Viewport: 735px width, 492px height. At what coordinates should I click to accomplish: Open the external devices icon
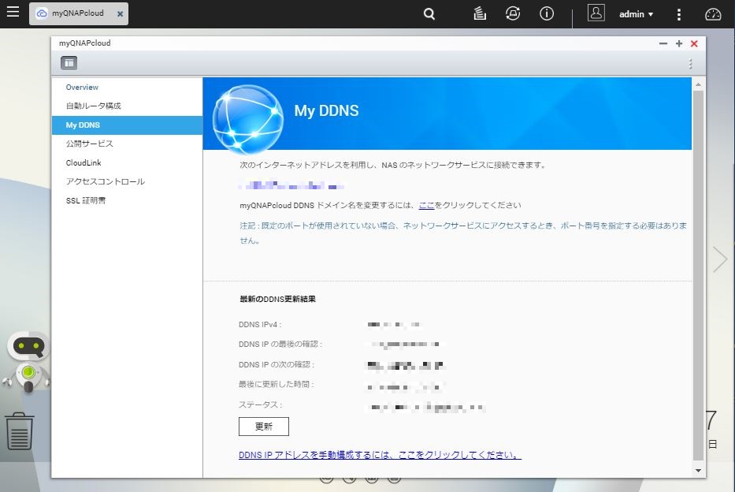(513, 13)
